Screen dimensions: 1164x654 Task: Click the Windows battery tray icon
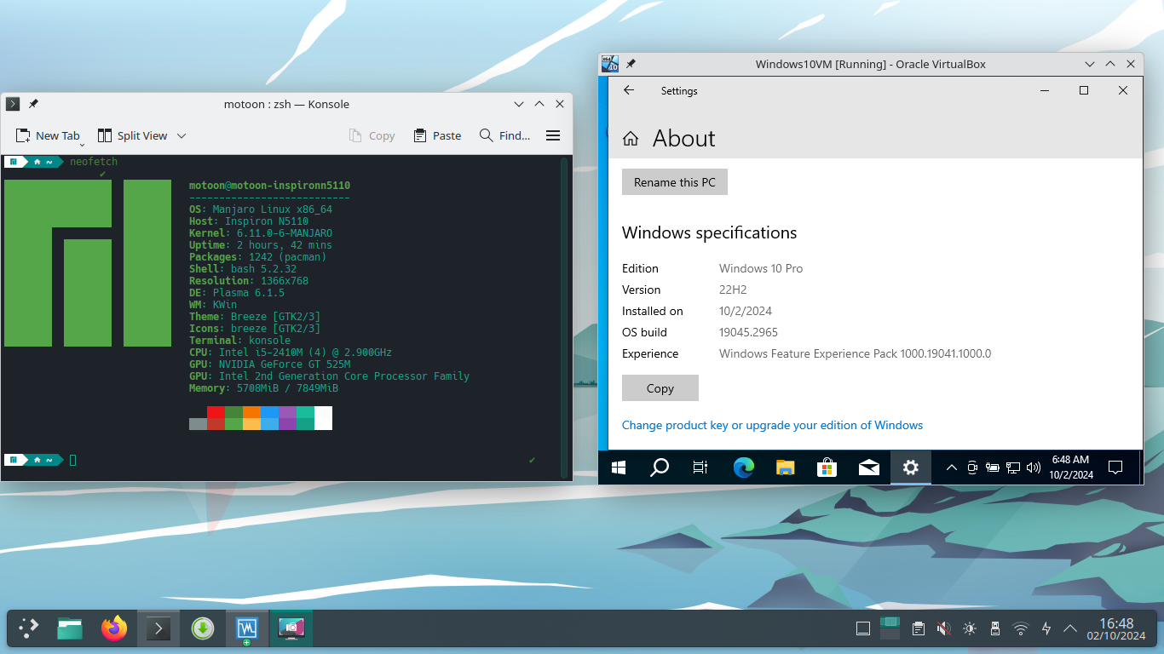click(993, 467)
